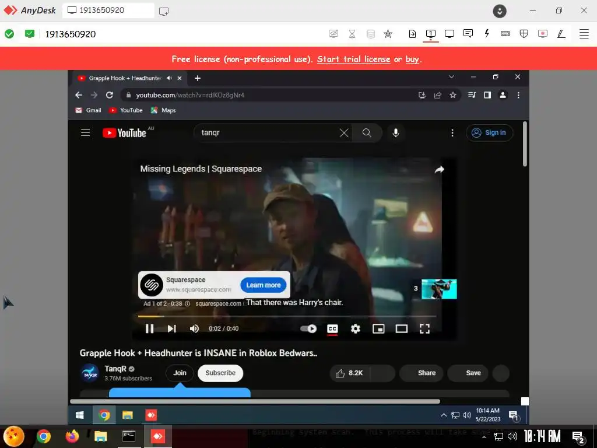Click ad info icon beside timer
The height and width of the screenshot is (448, 597).
[x=187, y=303]
